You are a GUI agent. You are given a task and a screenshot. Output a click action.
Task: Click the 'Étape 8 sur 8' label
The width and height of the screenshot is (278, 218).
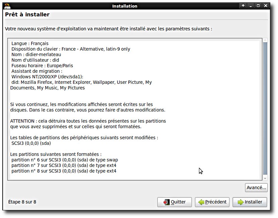tap(22, 202)
